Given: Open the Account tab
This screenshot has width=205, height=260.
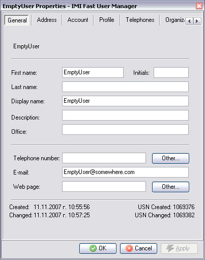Looking at the screenshot, I should pos(78,20).
